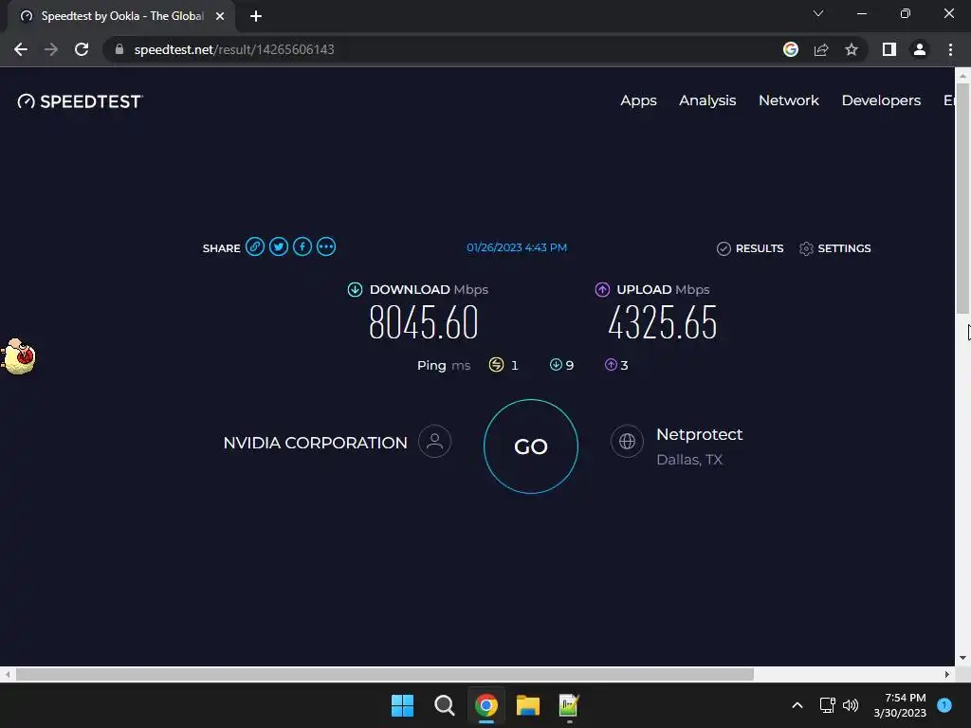Viewport: 971px width, 728px height.
Task: Click the upload value 4325.65
Action: pos(662,322)
